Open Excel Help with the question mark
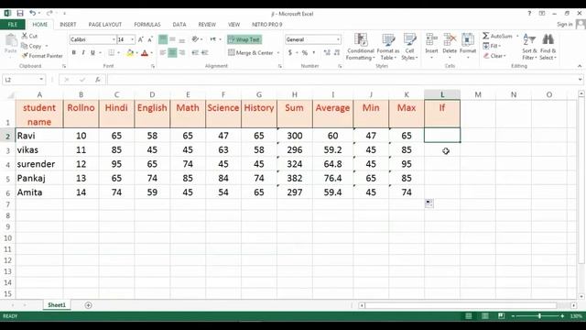The height and width of the screenshot is (330, 586). coord(529,14)
